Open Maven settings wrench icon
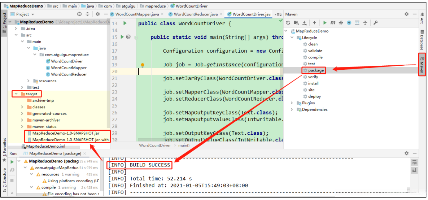 click(375, 23)
